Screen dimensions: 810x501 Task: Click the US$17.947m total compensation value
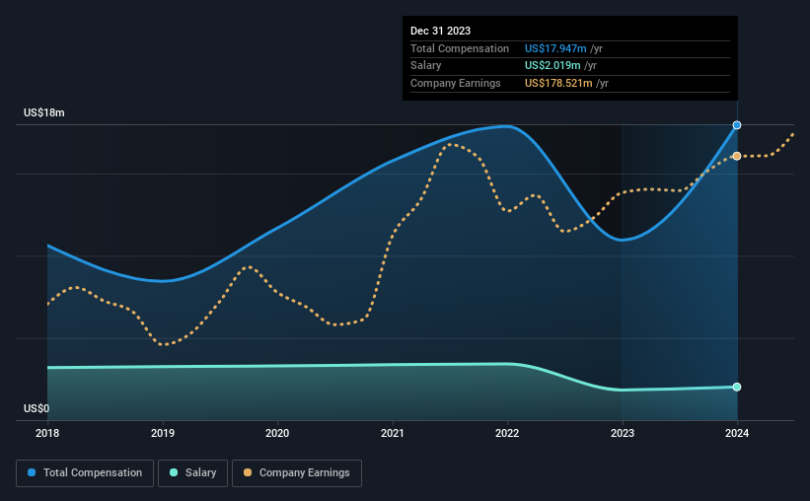pyautogui.click(x=555, y=48)
